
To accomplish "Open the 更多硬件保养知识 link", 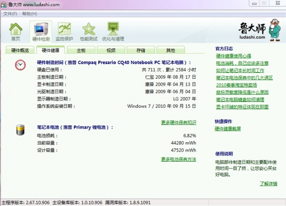I will (178, 122).
